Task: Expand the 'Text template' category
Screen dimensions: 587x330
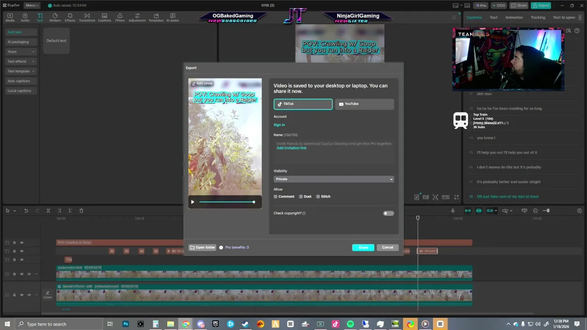Action: (x=21, y=71)
